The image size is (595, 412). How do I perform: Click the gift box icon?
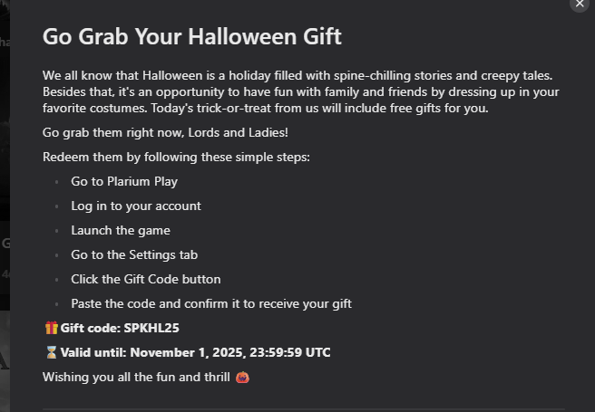coord(51,328)
